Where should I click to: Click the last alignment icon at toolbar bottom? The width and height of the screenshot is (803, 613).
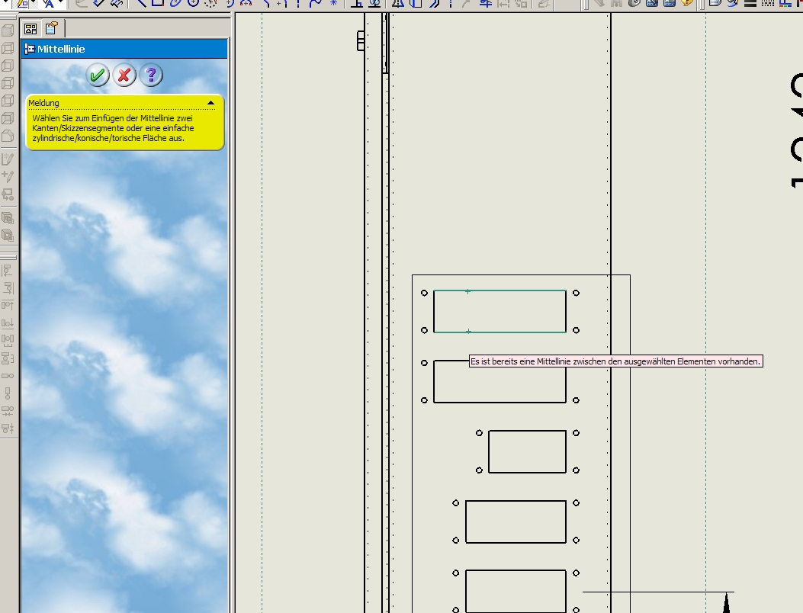pyautogui.click(x=8, y=427)
